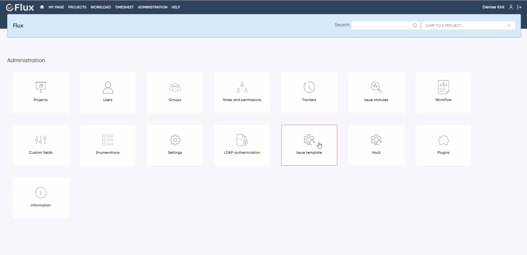The width and height of the screenshot is (527, 255).
Task: Open the Vault administration tile
Action: click(x=376, y=145)
